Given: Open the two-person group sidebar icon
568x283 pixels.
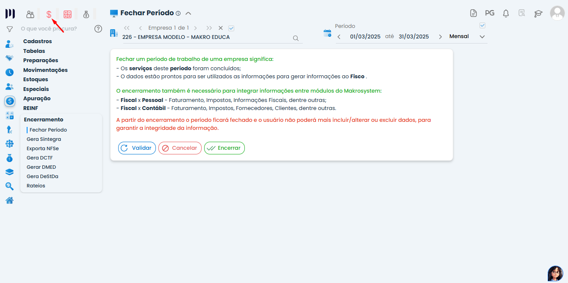Looking at the screenshot, I should 9,87.
